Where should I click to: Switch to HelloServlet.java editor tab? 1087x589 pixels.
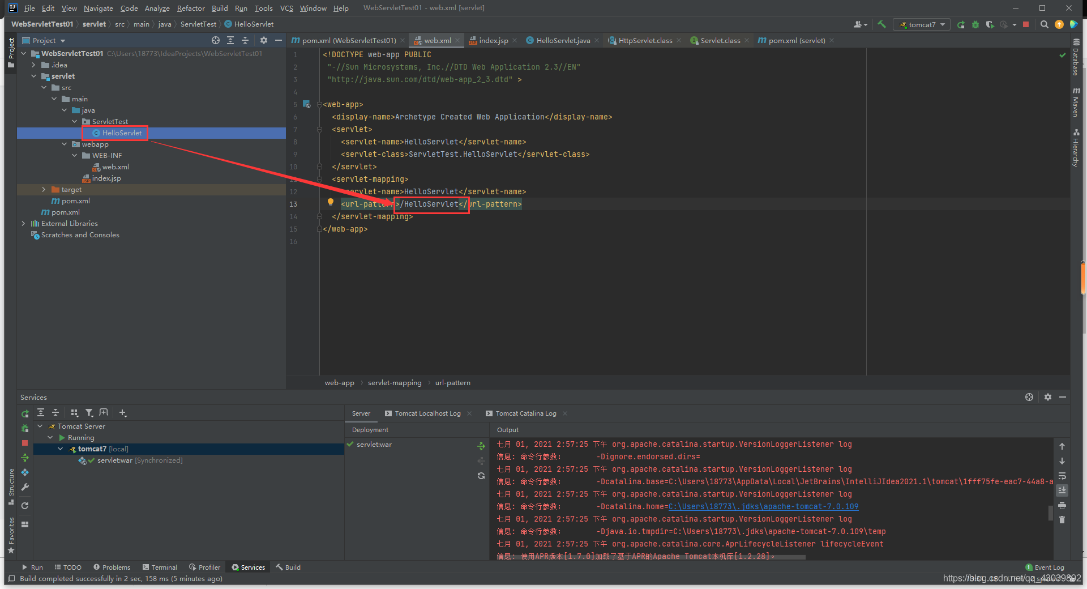[562, 40]
